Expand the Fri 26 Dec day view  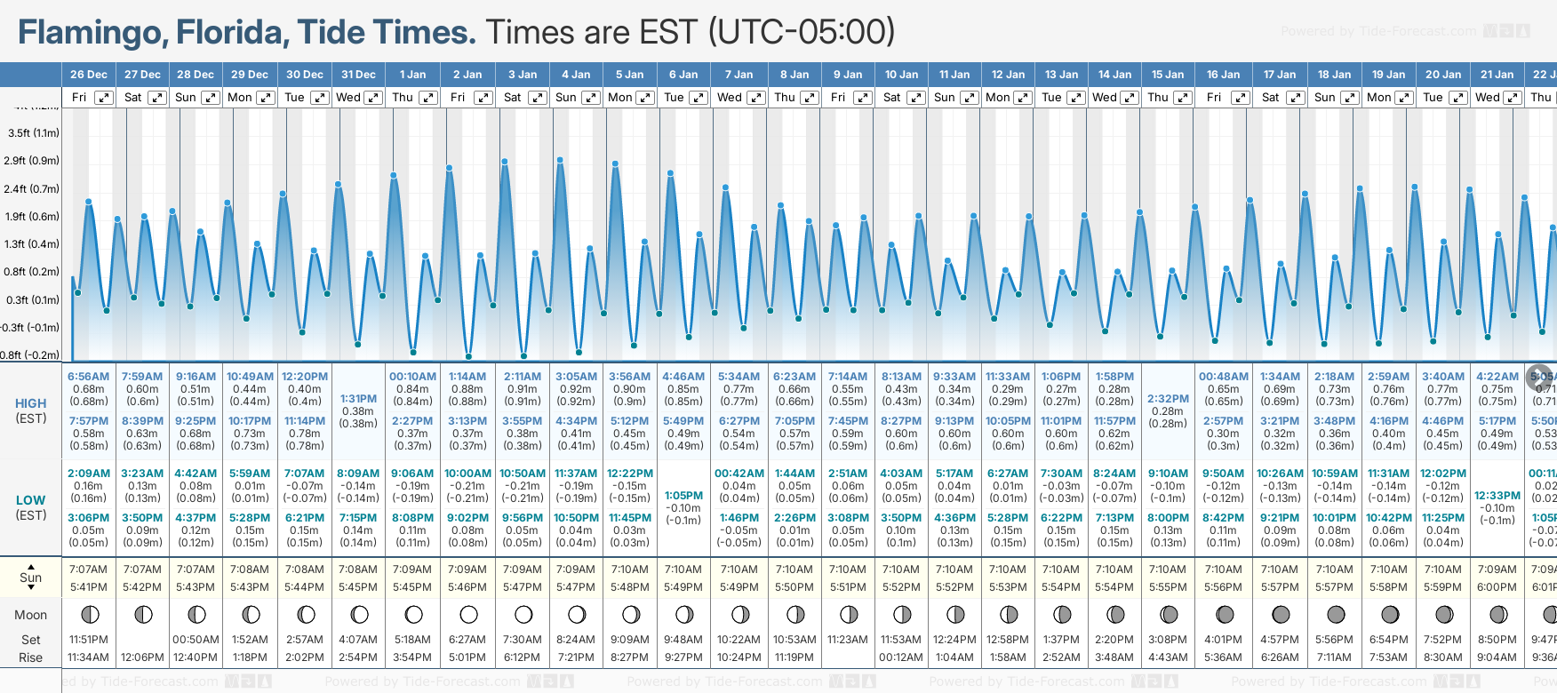[x=104, y=98]
